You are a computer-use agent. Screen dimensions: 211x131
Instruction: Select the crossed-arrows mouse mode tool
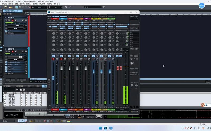(17, 7)
